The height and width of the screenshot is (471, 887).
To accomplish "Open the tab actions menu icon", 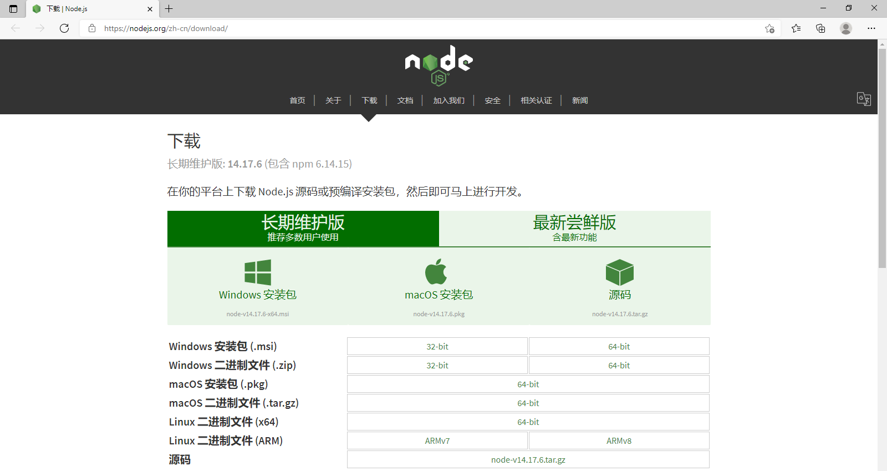I will (13, 9).
